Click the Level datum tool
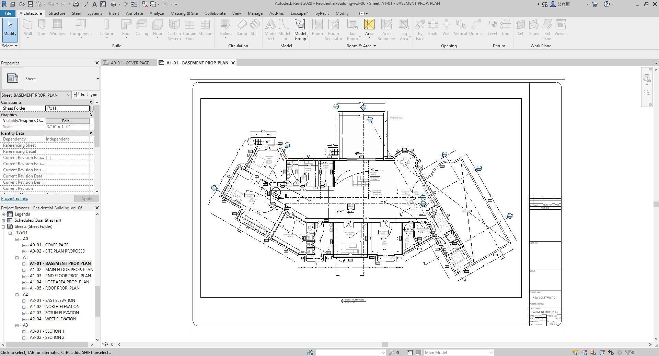Screen dimensions: 659x356 pyautogui.click(x=492, y=28)
